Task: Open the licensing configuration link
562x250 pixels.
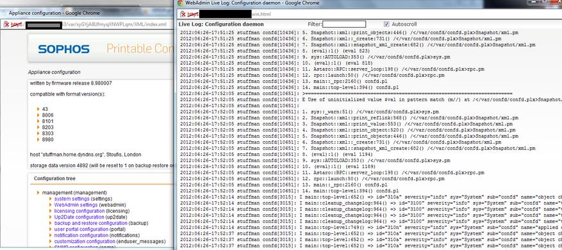Action: click(x=79, y=211)
